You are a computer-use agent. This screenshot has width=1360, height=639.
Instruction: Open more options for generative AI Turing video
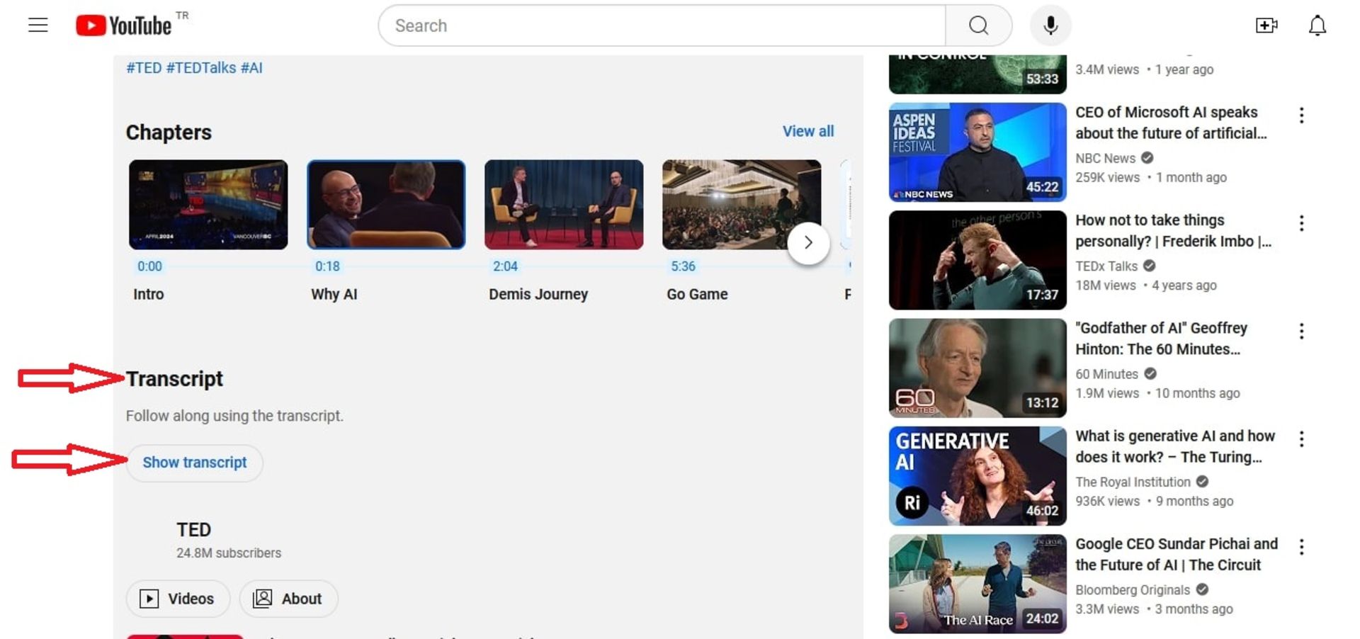[x=1301, y=439]
